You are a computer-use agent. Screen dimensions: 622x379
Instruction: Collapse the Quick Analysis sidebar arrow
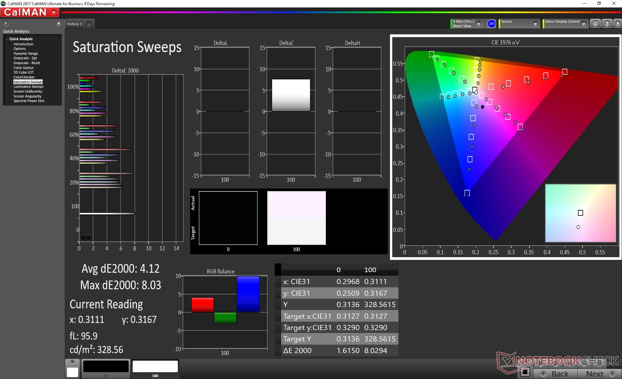[x=59, y=23]
